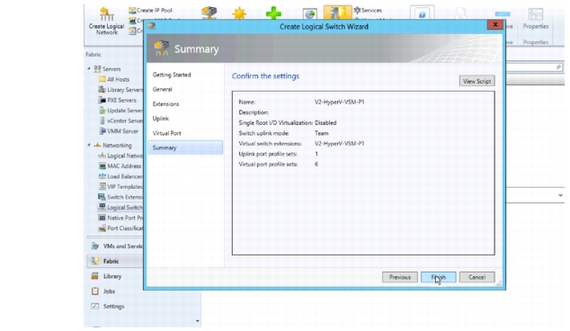Viewport: 570px width, 331px height.
Task: Select PXE Servers tree item
Action: point(118,100)
